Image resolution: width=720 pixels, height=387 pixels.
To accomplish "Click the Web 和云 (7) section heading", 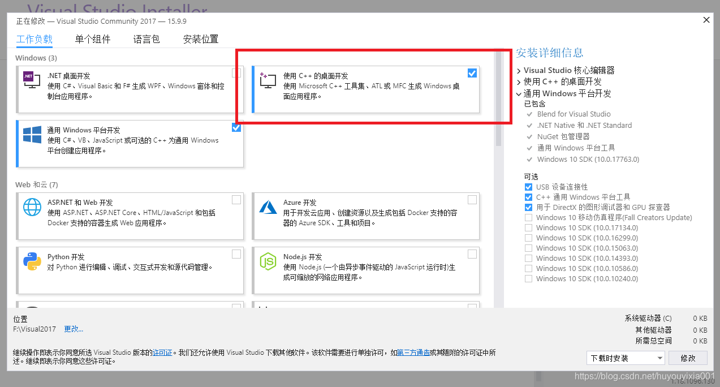I will pos(37,185).
